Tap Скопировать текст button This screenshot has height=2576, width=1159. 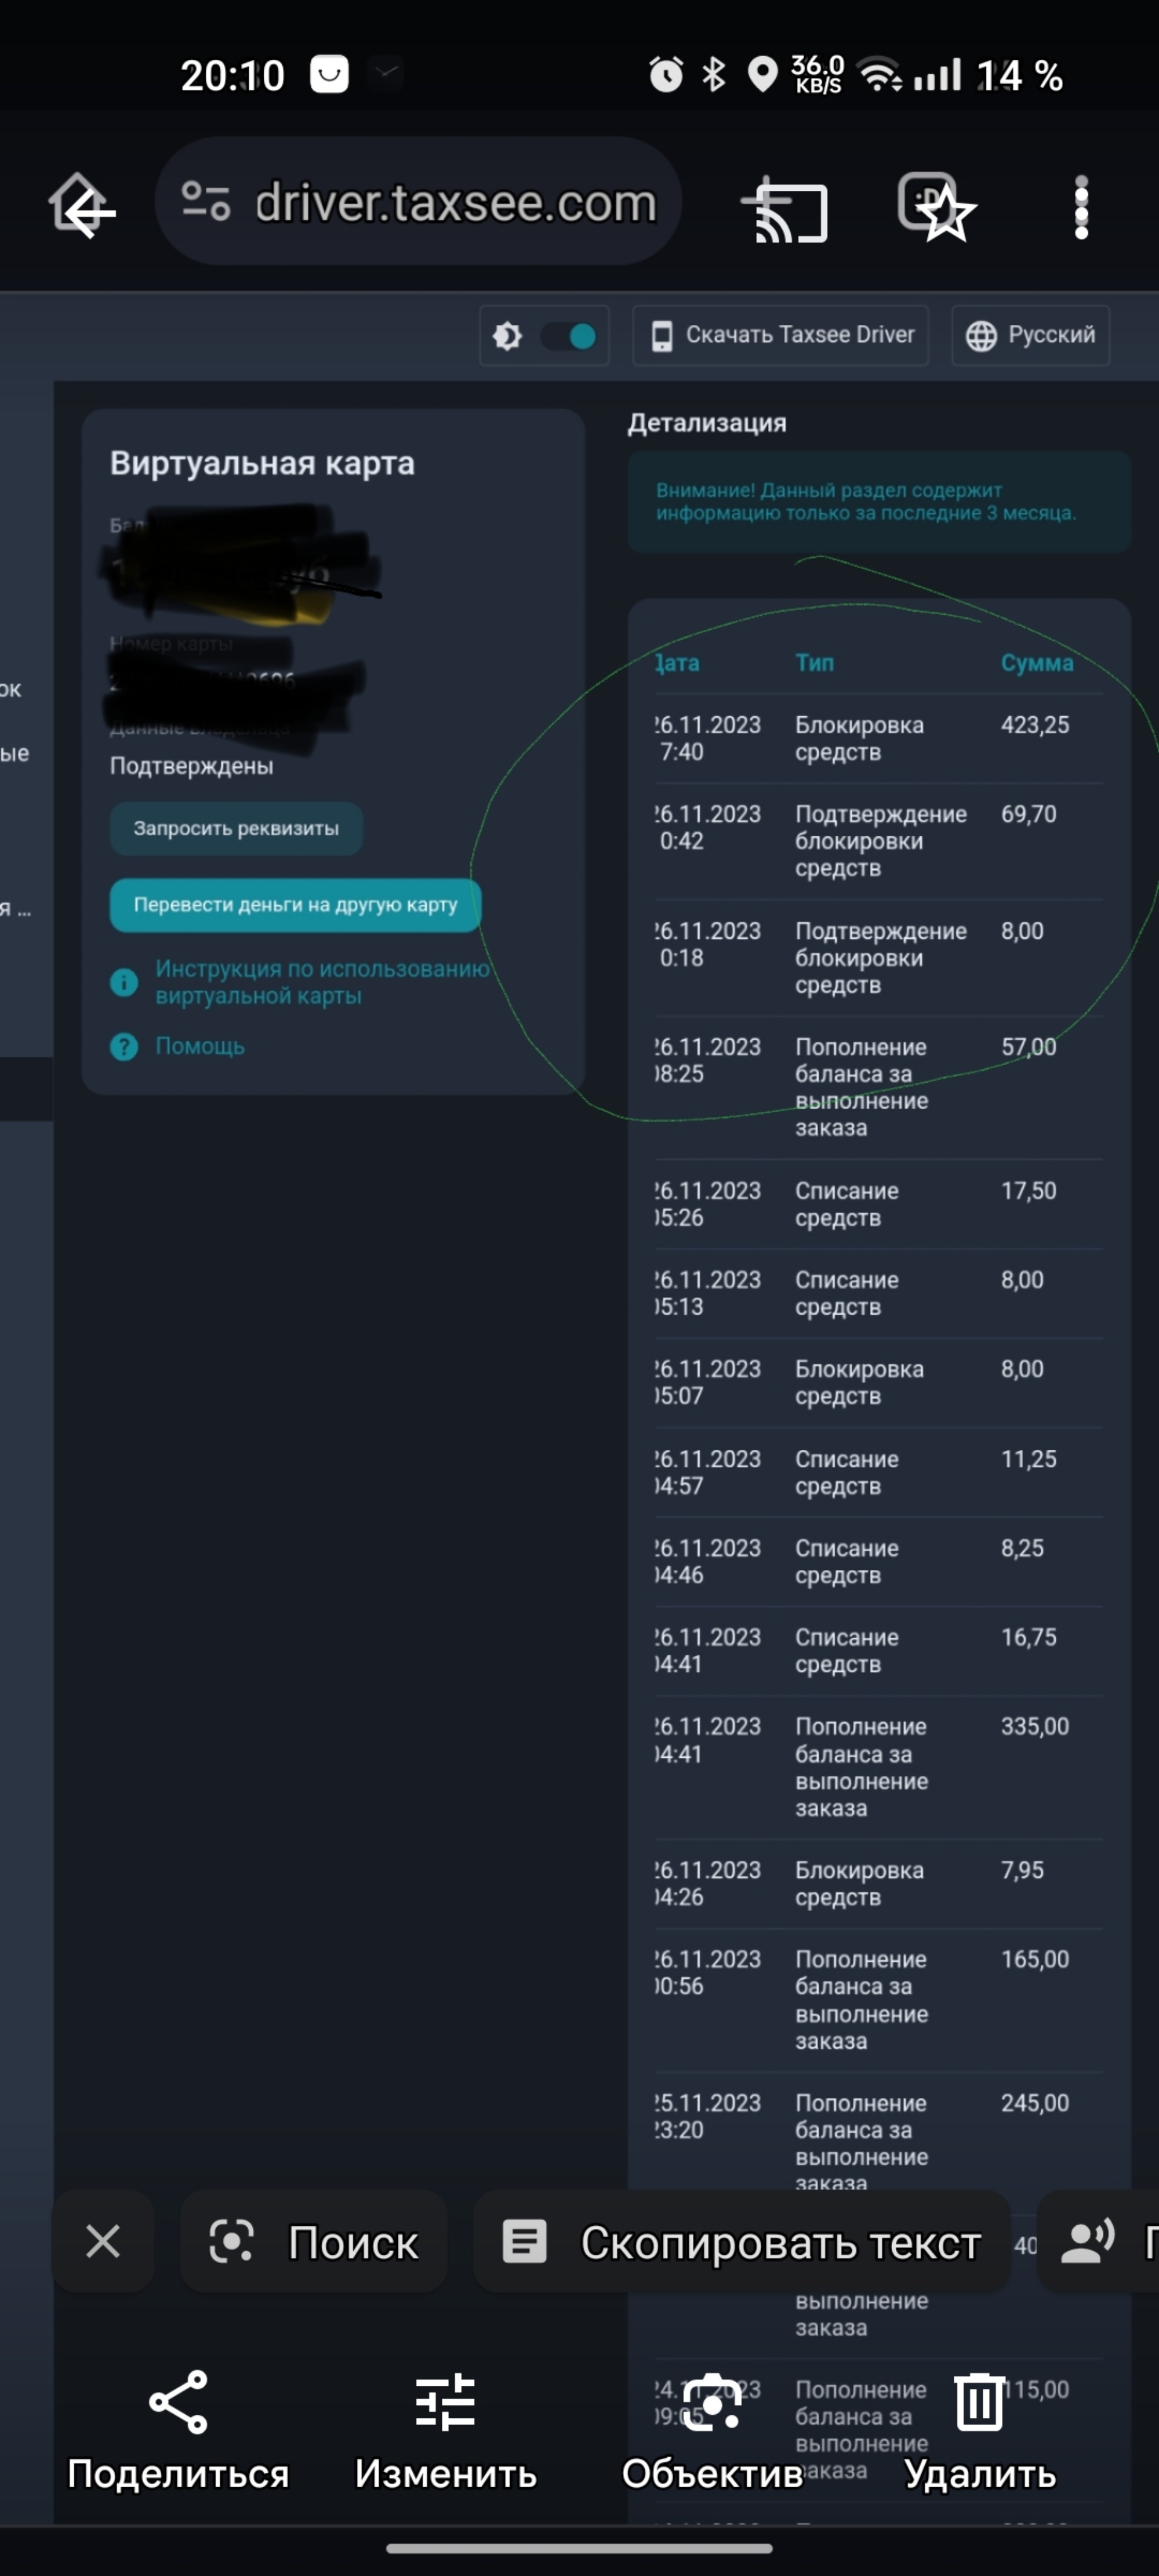click(x=742, y=2241)
